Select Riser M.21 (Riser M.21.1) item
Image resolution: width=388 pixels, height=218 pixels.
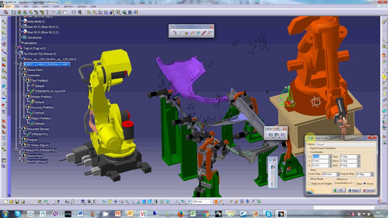coord(43,32)
